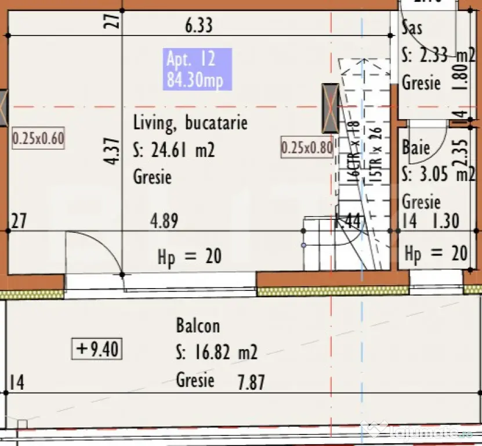The height and width of the screenshot is (446, 482).
Task: Click the 4.37 vertical dimension text
Action: point(113,151)
